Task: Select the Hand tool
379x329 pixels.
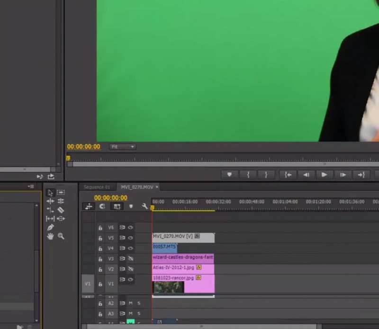Action: coord(50,236)
